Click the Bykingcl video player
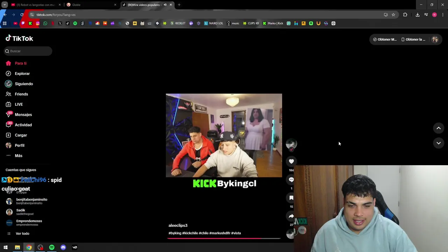 click(224, 135)
